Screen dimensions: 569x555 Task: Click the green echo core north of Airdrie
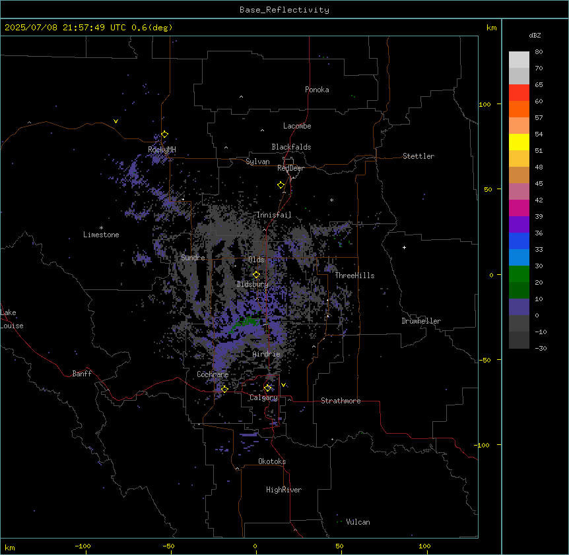coord(246,322)
